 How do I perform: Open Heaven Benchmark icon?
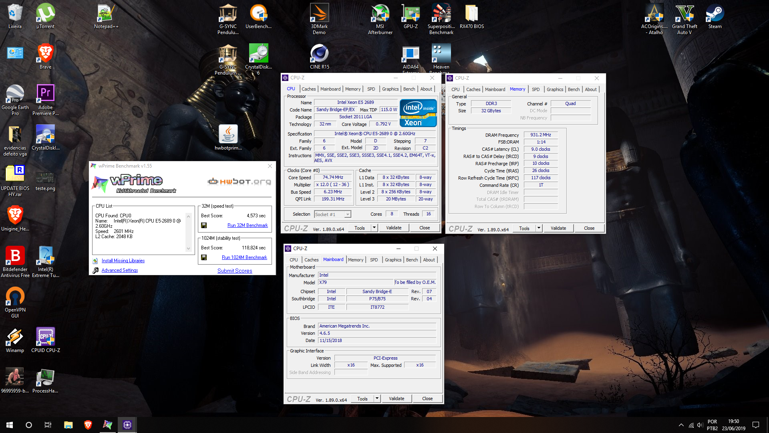click(x=441, y=58)
